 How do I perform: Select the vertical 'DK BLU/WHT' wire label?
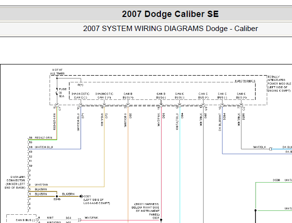point(220,122)
